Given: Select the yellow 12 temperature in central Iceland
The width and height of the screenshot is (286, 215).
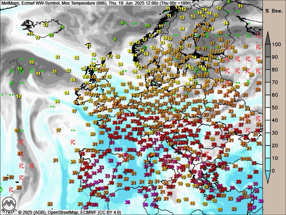Looking at the screenshot, I should coord(46,25).
